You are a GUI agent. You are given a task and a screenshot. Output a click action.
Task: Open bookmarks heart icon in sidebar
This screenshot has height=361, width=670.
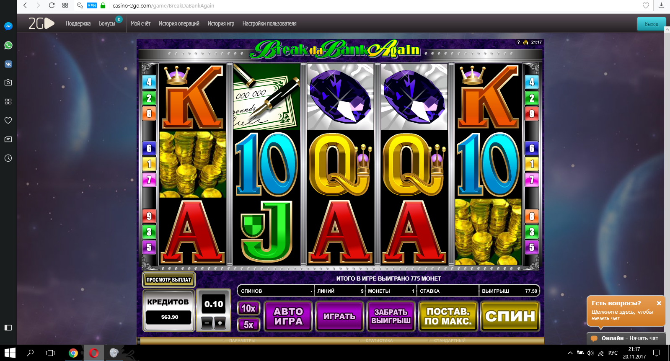(8, 120)
